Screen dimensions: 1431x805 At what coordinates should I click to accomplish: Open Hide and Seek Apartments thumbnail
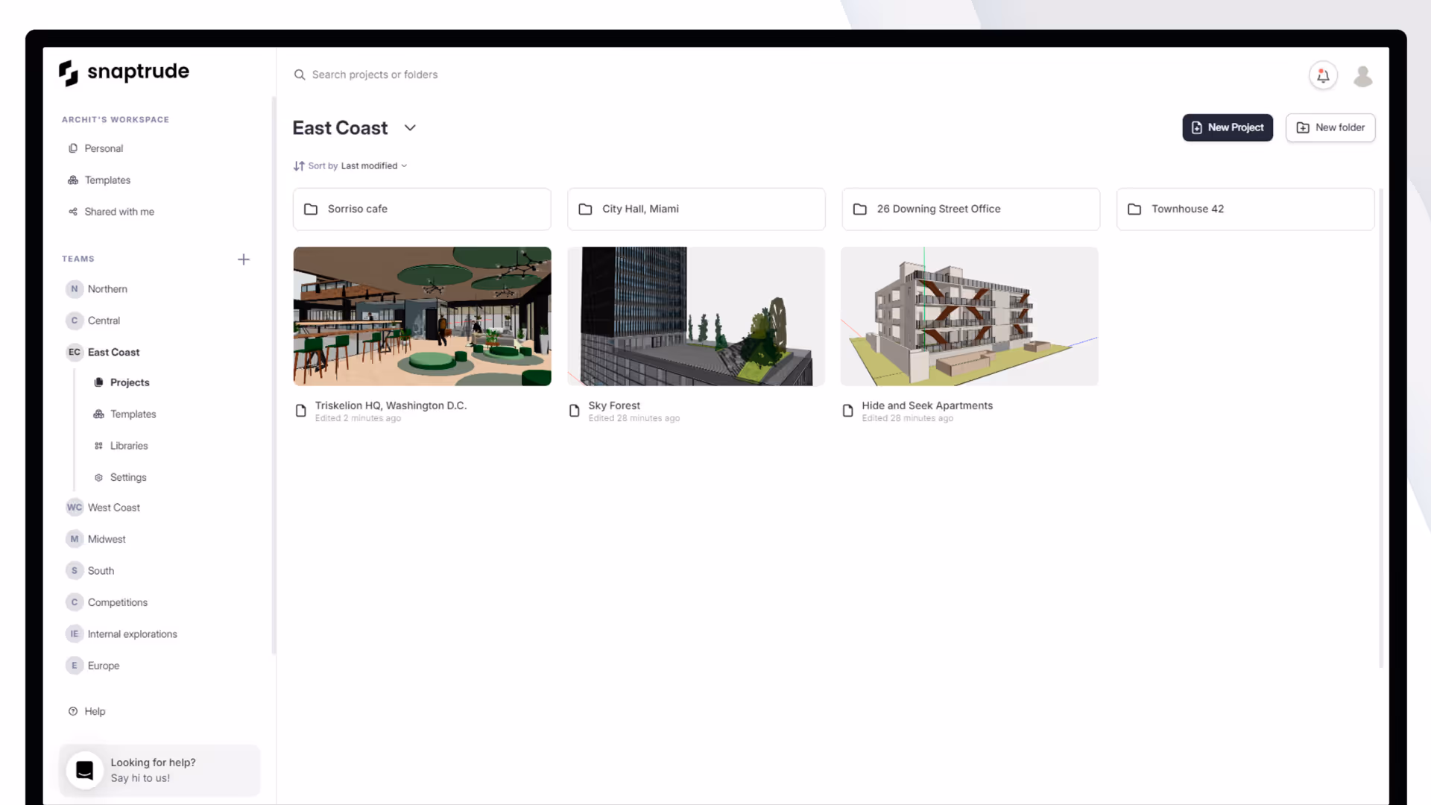click(970, 316)
